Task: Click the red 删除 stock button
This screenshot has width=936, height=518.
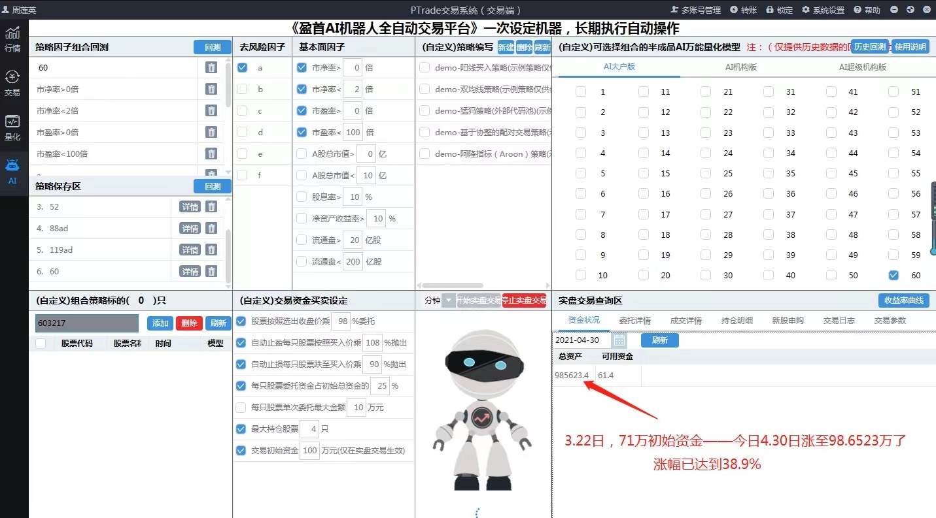Action: point(189,323)
